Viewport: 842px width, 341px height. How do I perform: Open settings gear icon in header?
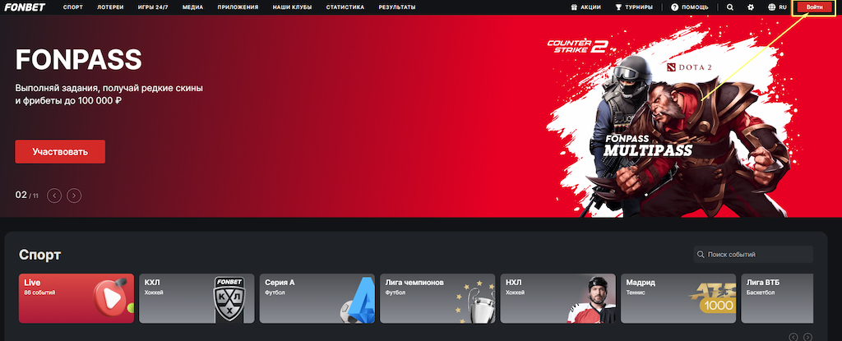751,7
